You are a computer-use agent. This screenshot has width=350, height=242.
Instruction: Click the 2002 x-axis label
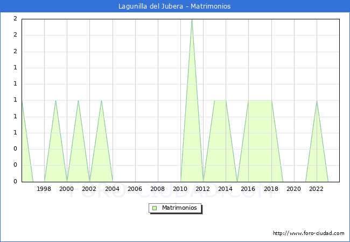(x=89, y=189)
